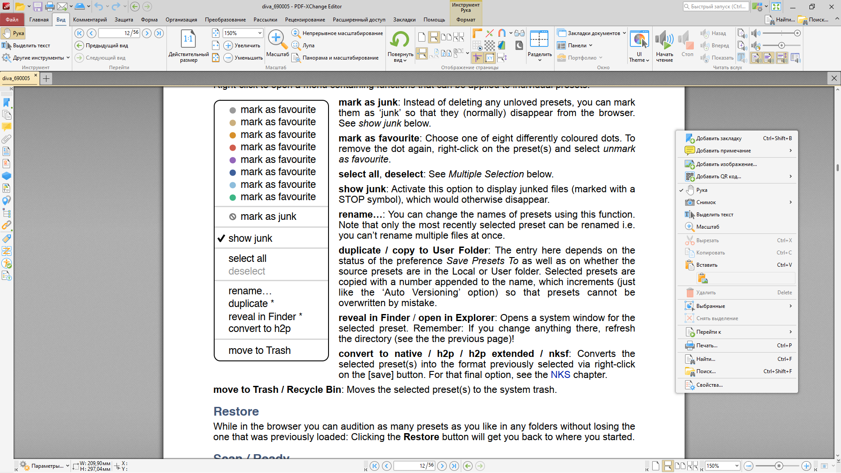
Task: Open 150% zoom dropdown in ribbon
Action: 260,33
